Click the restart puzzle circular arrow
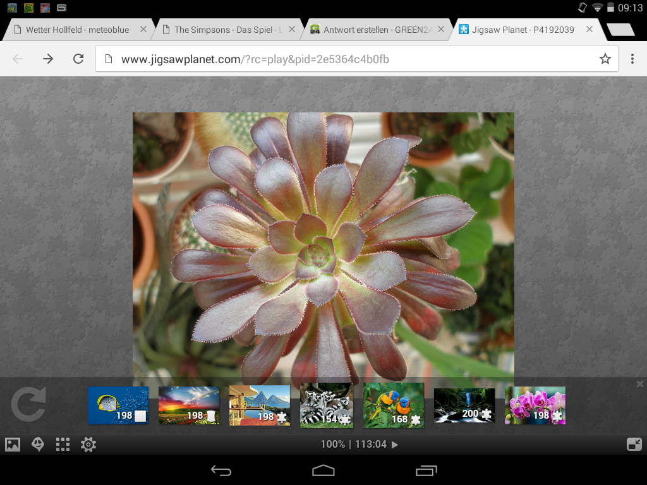 tap(28, 405)
